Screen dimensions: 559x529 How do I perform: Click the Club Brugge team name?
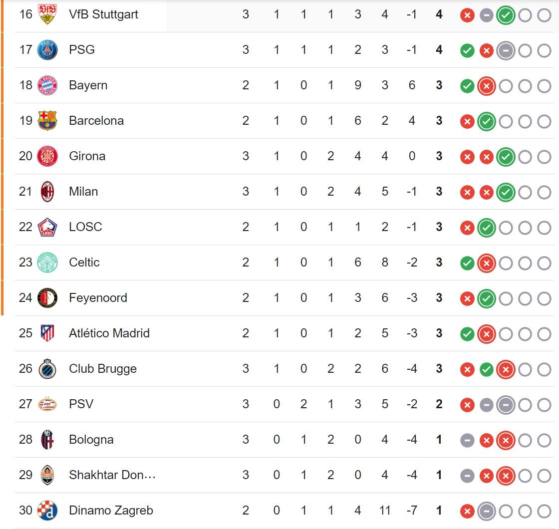tap(103, 369)
